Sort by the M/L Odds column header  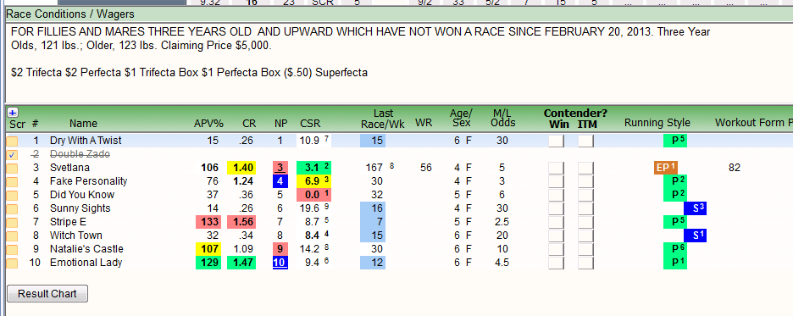pyautogui.click(x=503, y=119)
